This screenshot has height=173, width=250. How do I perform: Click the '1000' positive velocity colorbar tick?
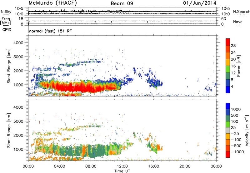click(x=236, y=109)
